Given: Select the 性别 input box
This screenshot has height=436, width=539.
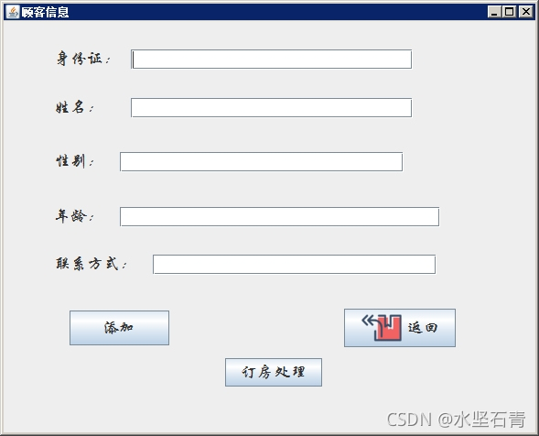Looking at the screenshot, I should 261,162.
